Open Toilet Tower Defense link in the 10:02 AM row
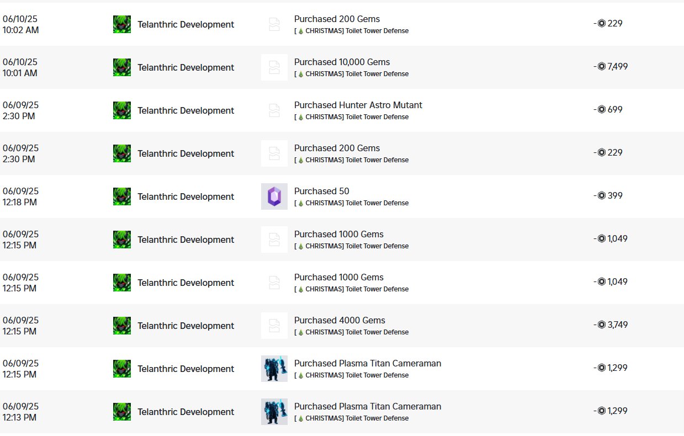Screen dimensions: 684x436 pyautogui.click(x=352, y=31)
